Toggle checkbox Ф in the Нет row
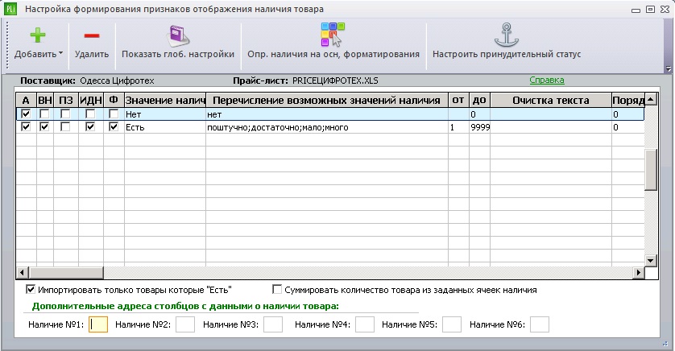Image resolution: width=675 pixels, height=351 pixels. (114, 114)
